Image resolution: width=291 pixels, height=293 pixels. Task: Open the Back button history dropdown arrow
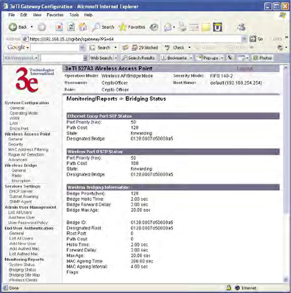pyautogui.click(x=32, y=27)
